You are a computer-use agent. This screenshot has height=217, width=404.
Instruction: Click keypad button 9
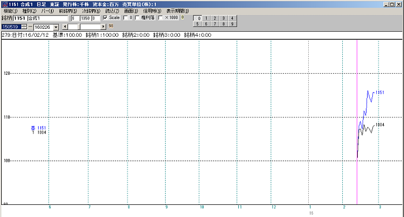[x=232, y=24]
